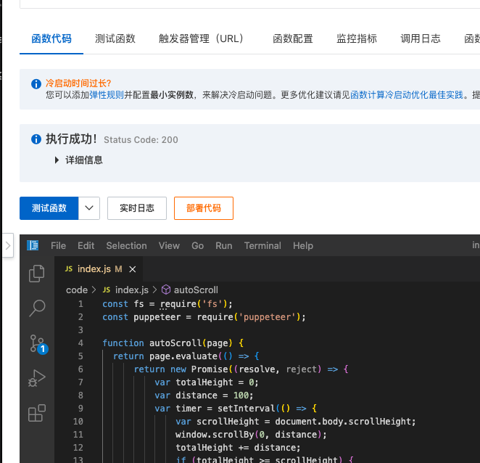Open the 调用日志 tab
The width and height of the screenshot is (480, 463).
pos(421,38)
